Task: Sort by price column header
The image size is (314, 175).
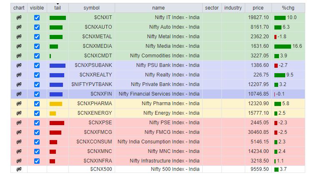Action: click(258, 8)
